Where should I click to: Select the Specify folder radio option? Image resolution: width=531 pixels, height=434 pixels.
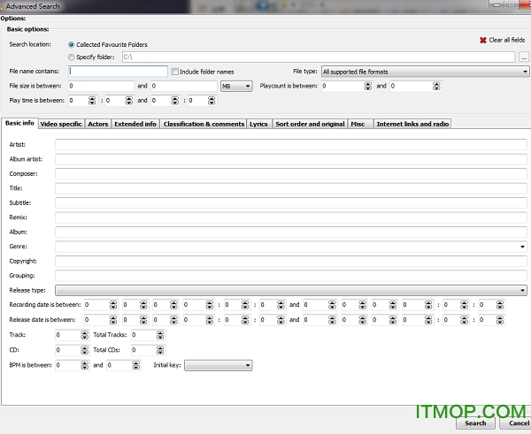click(71, 57)
